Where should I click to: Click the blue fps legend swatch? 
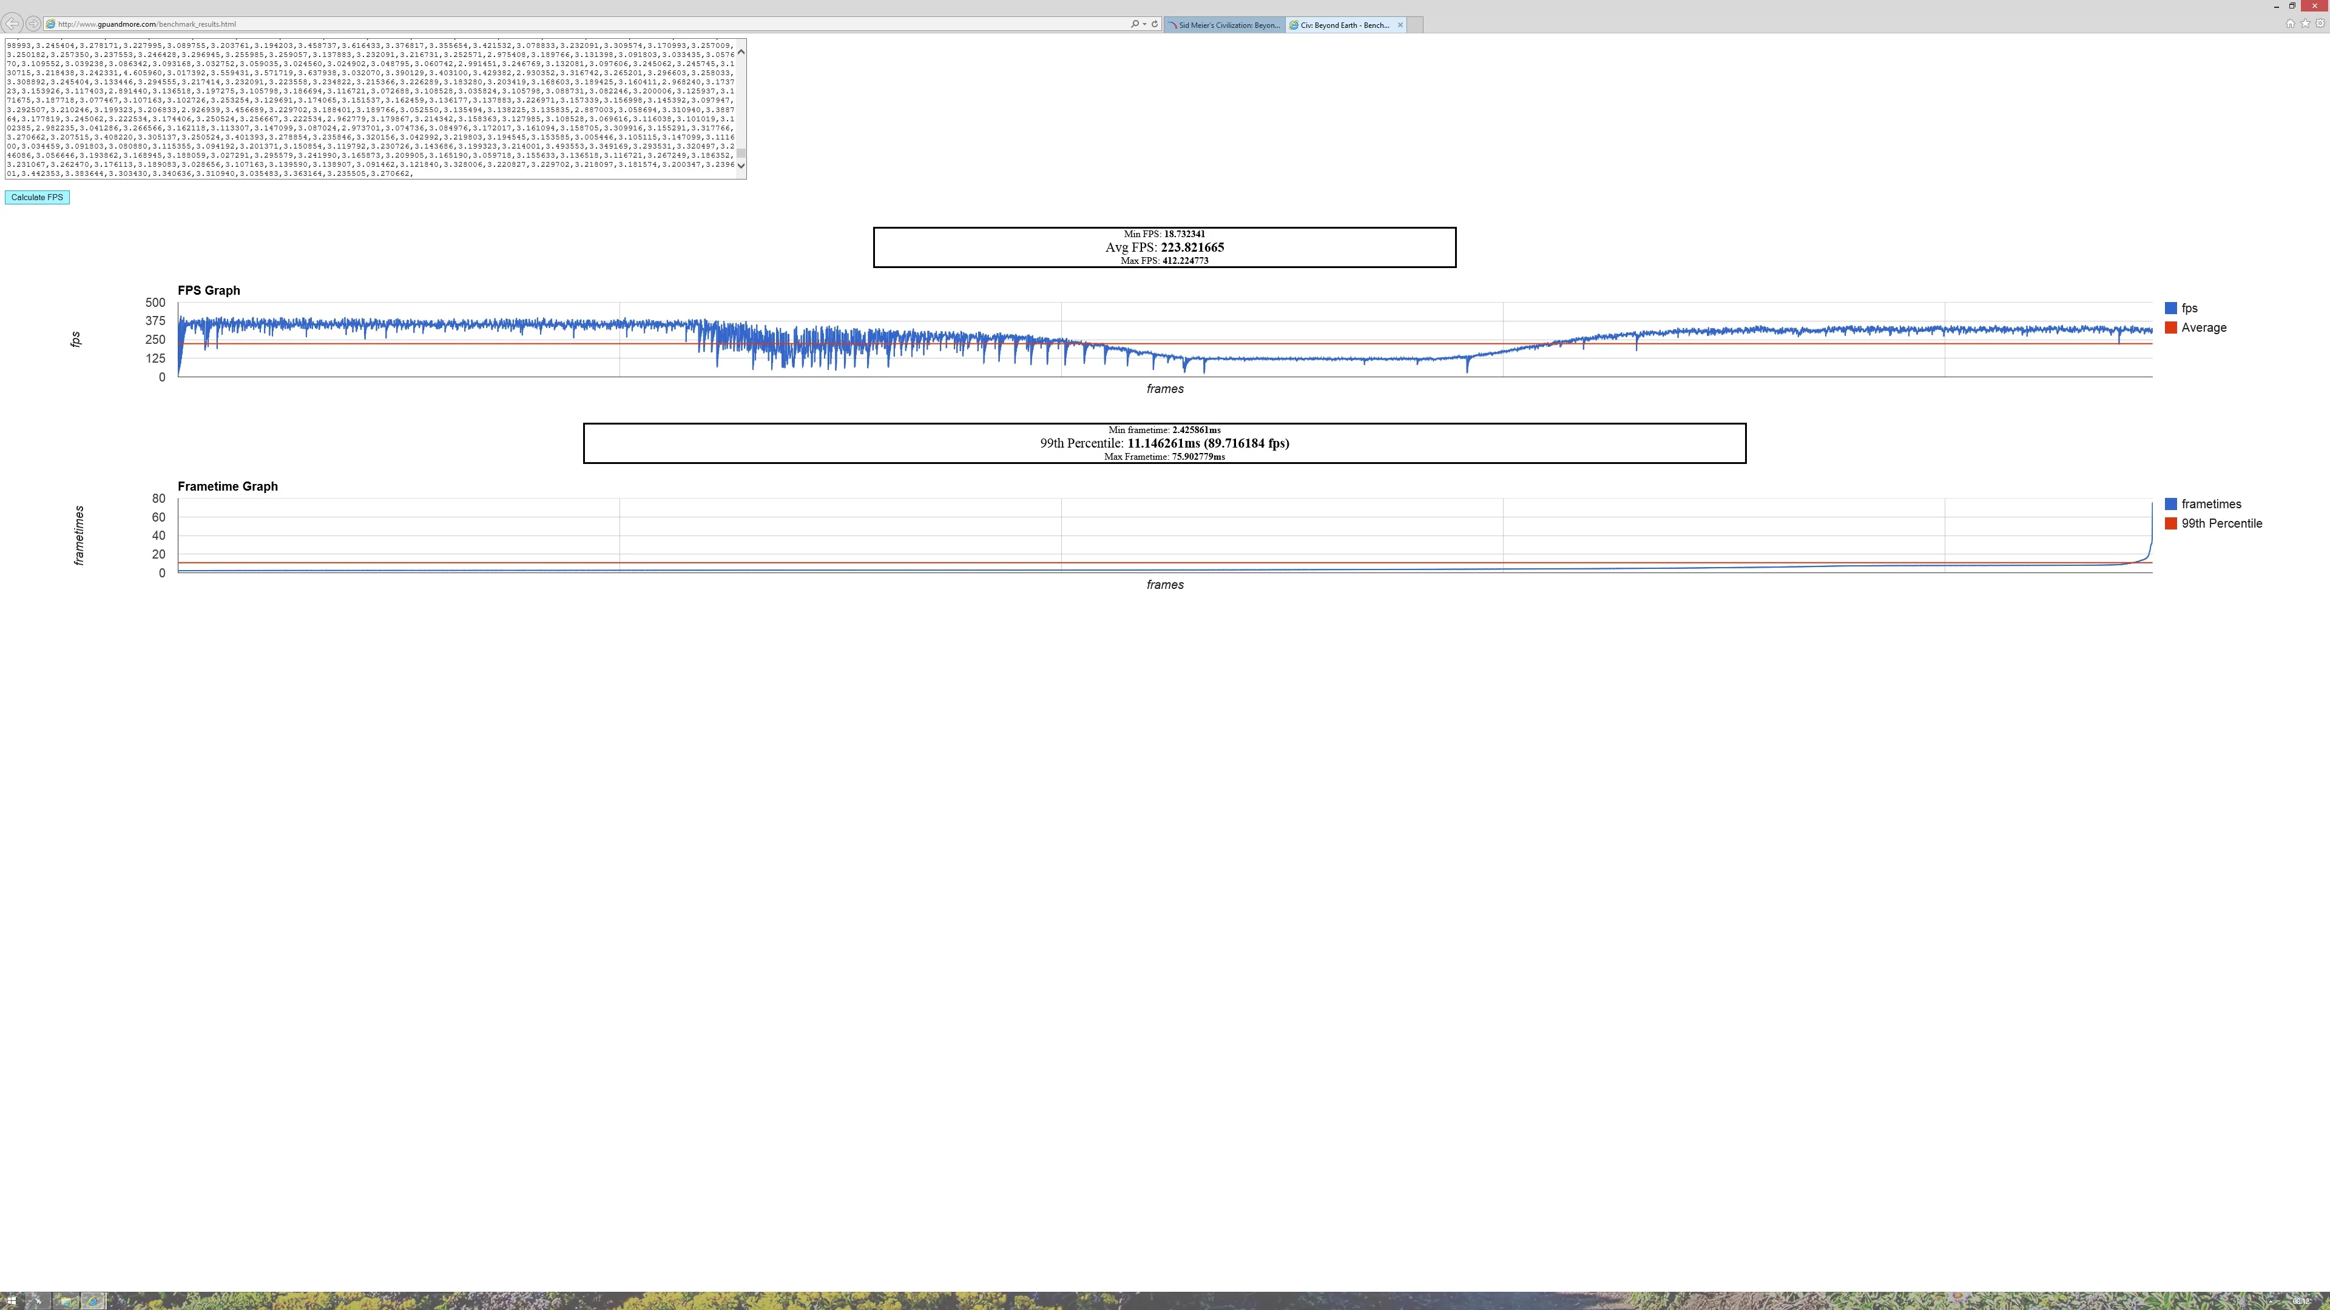pyautogui.click(x=2171, y=308)
